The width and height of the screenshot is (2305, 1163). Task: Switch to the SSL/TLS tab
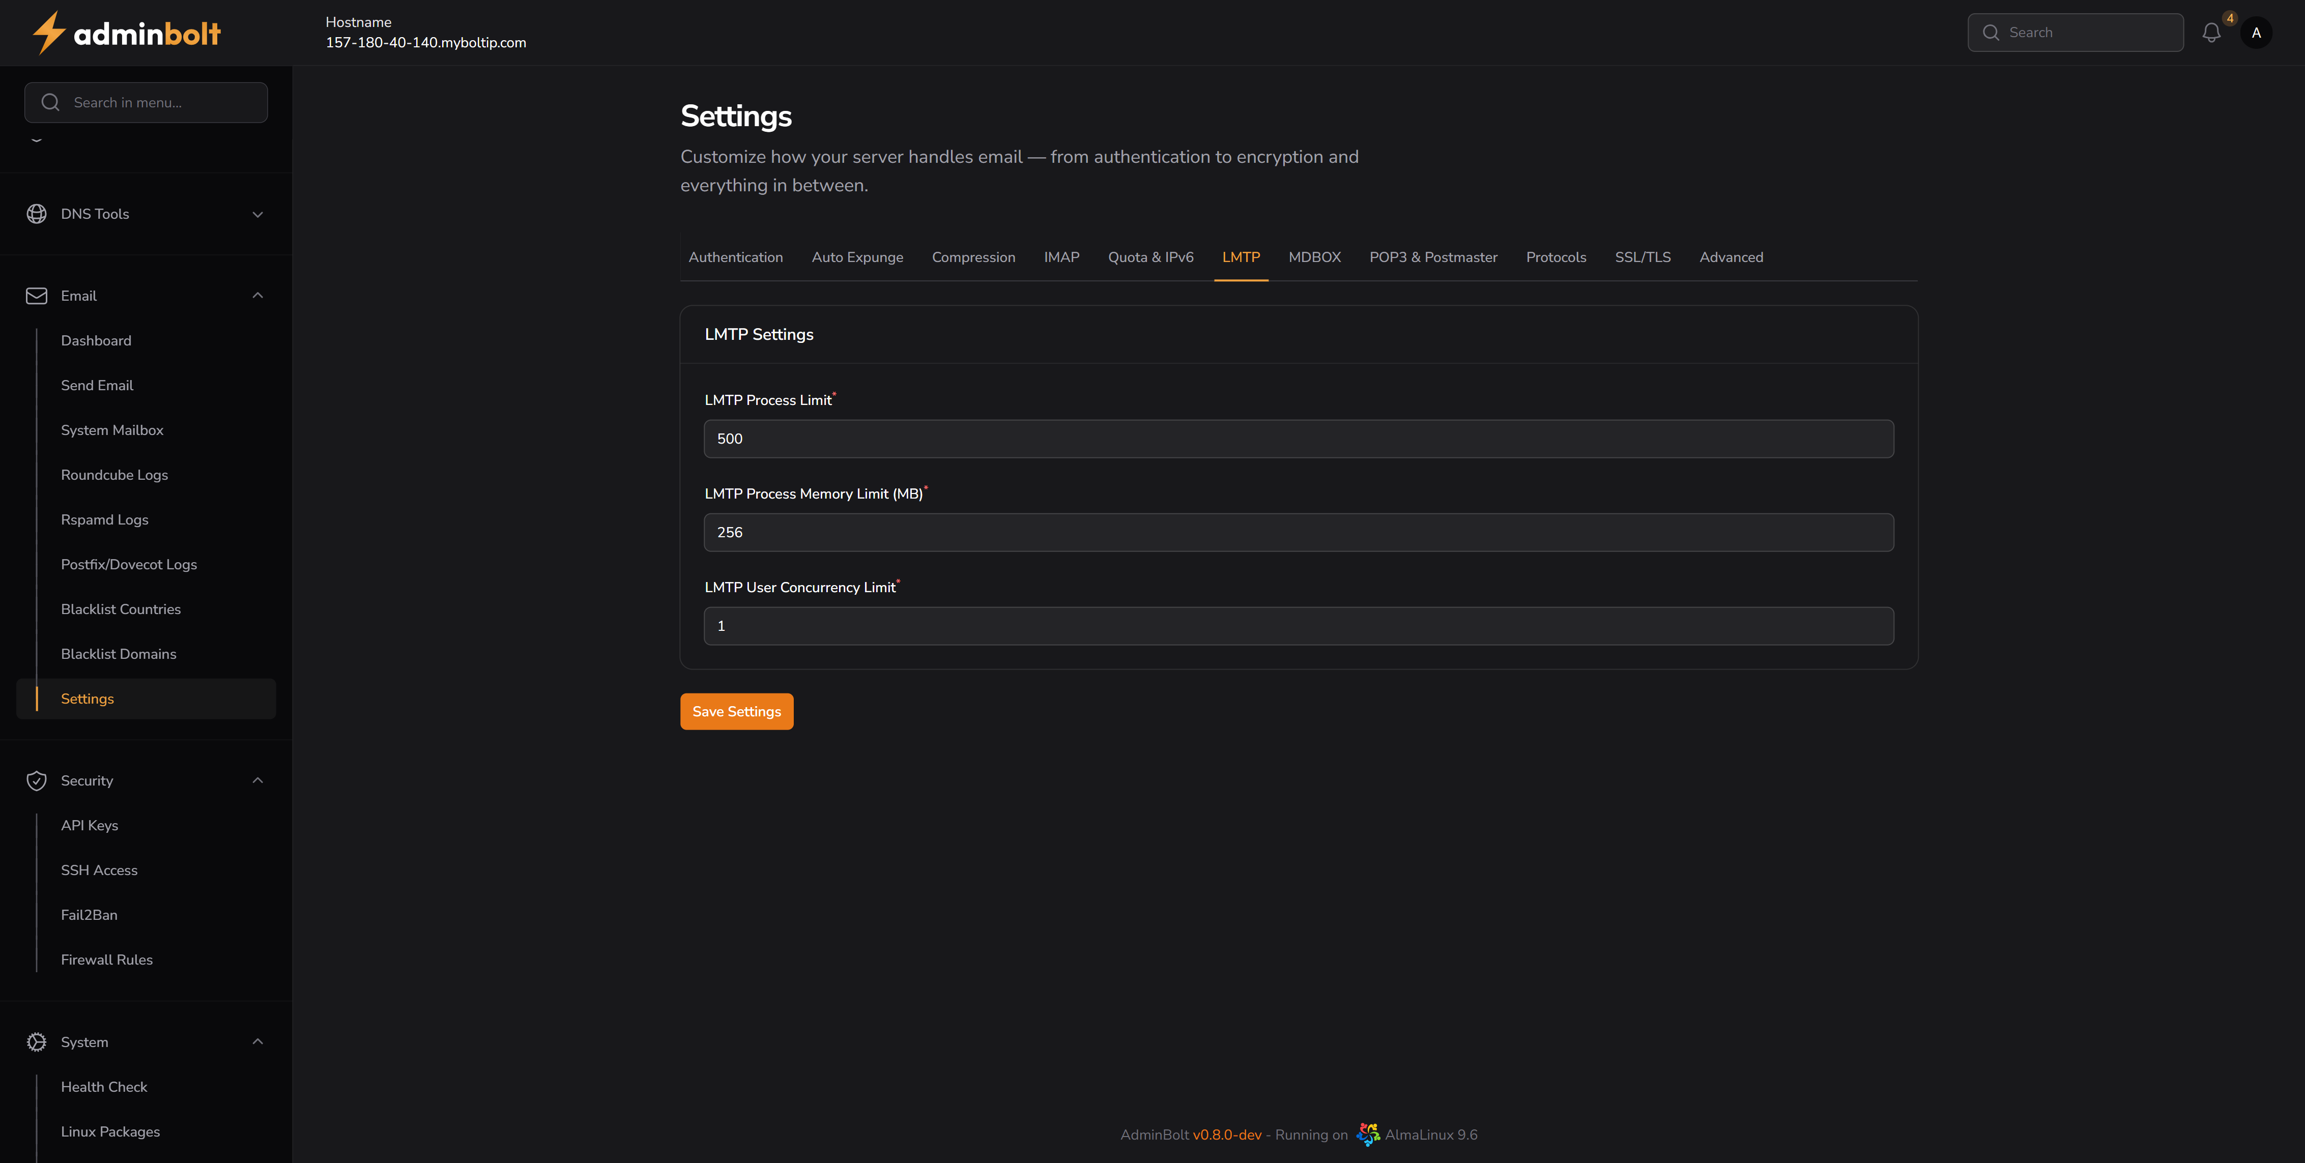1642,257
